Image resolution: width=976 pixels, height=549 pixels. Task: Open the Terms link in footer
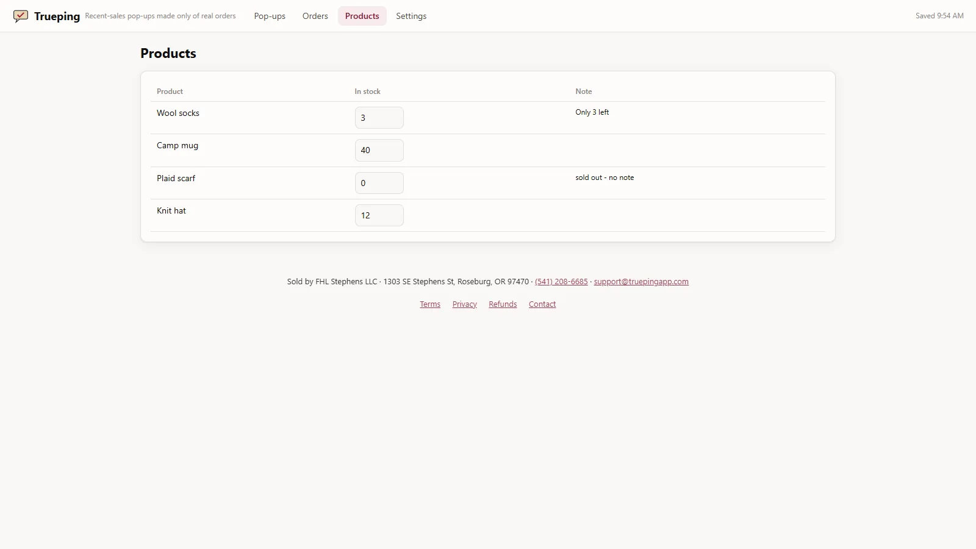[x=430, y=304]
